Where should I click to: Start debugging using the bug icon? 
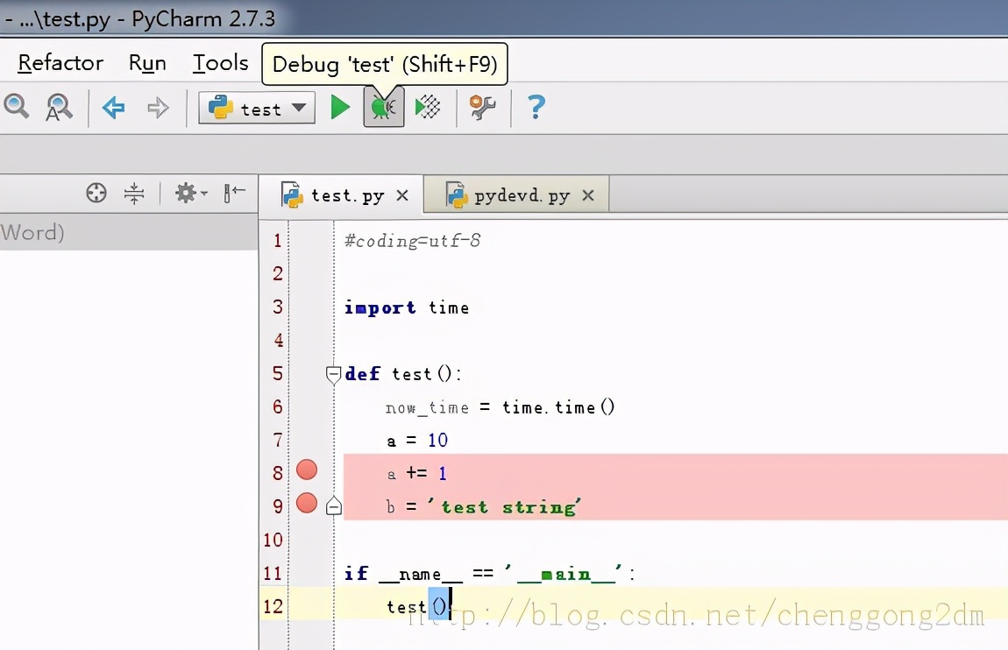383,107
